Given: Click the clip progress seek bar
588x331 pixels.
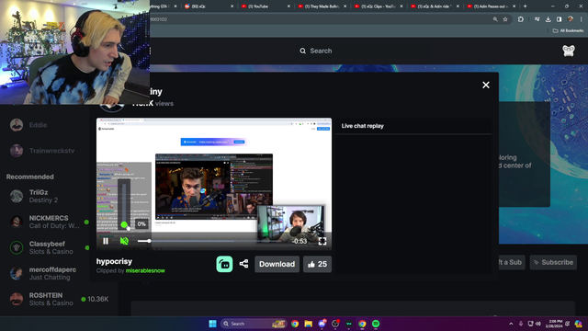Looking at the screenshot, I should 213,241.
